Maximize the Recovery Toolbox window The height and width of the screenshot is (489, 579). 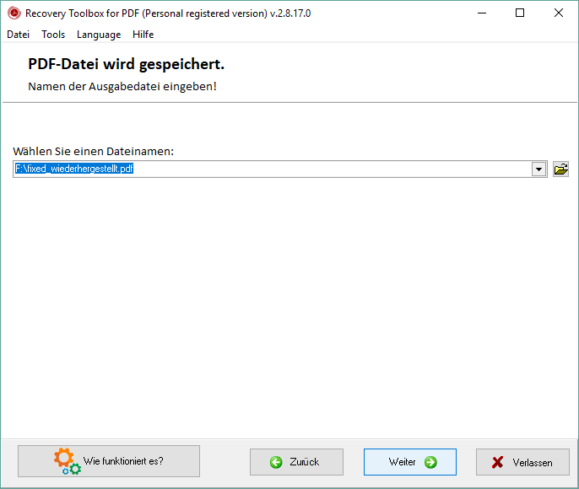click(x=520, y=13)
